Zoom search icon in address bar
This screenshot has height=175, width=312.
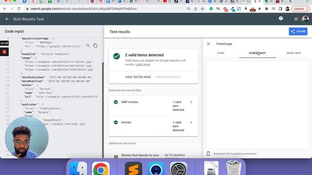[x=189, y=9]
